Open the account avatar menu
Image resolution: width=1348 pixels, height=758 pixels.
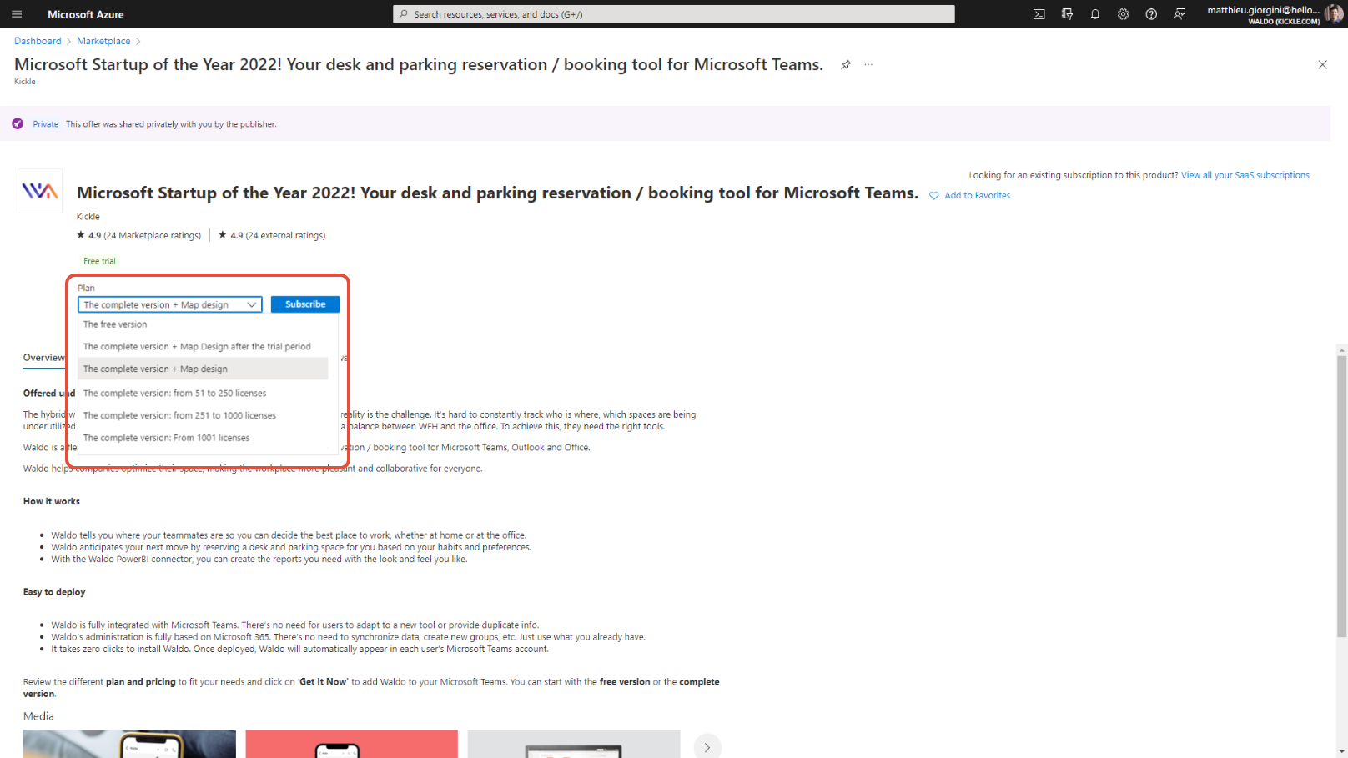[x=1335, y=14]
